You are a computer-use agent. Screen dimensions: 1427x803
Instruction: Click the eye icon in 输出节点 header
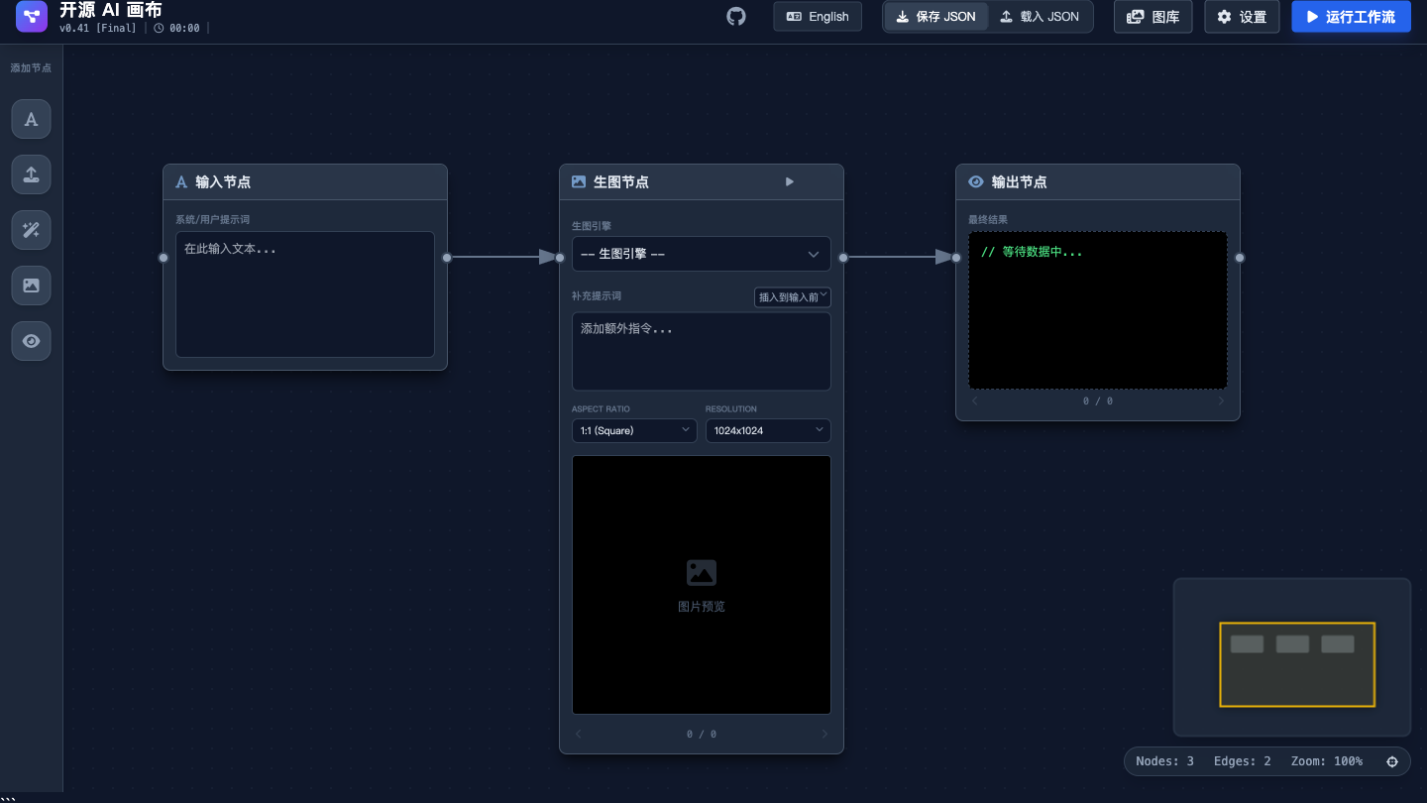tap(976, 181)
